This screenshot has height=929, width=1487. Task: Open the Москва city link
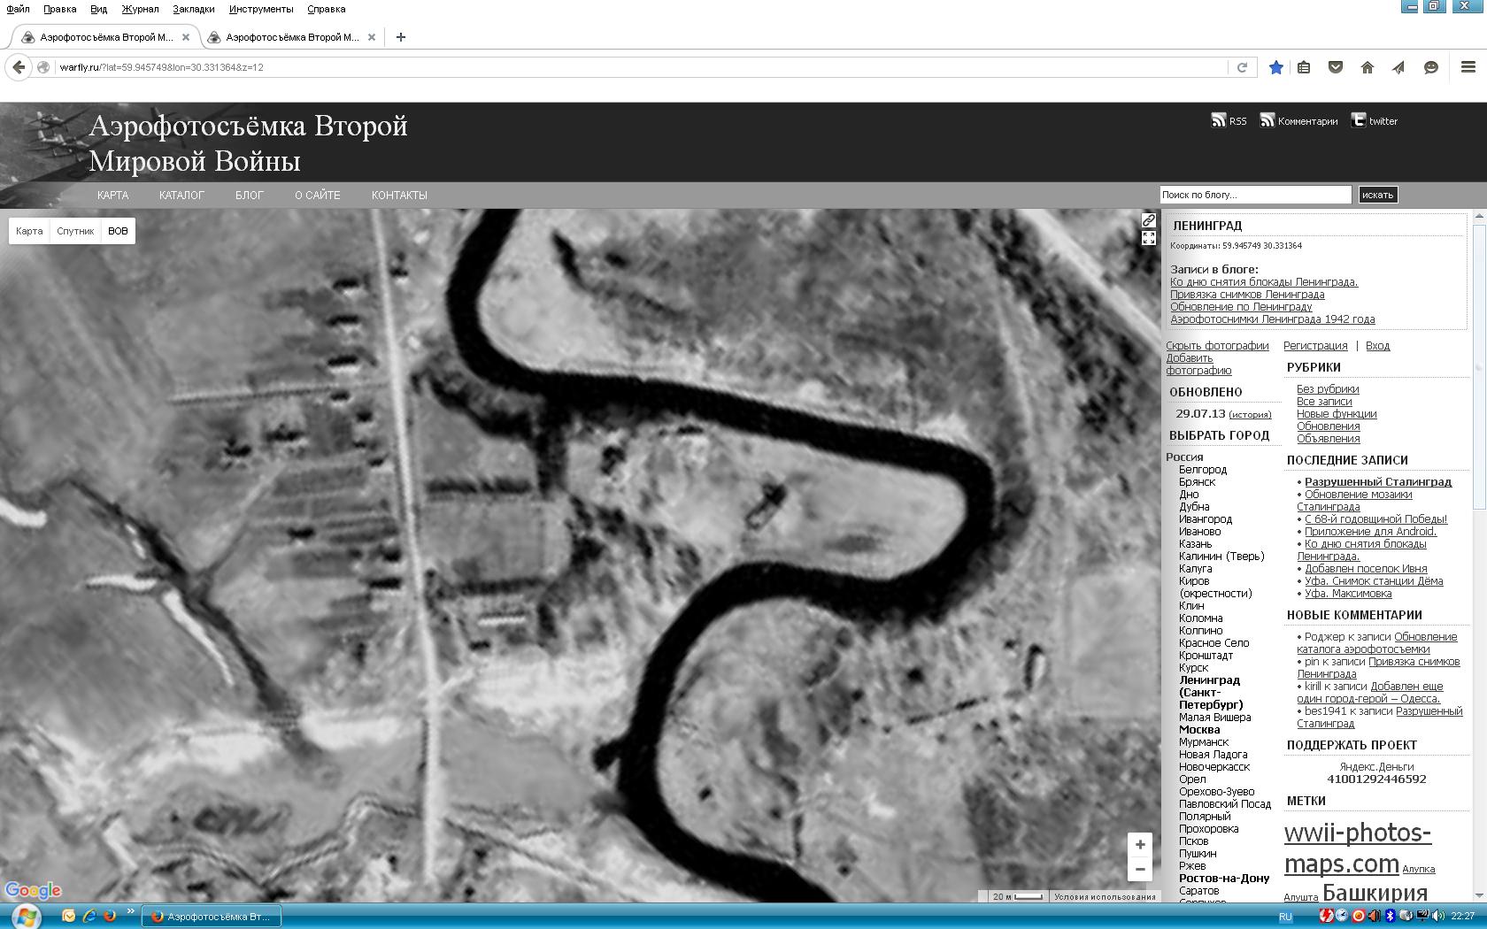pos(1199,730)
